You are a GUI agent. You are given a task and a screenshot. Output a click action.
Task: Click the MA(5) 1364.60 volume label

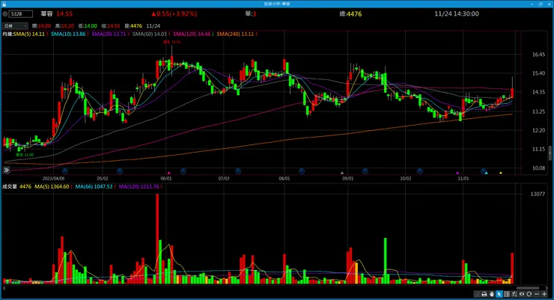pyautogui.click(x=52, y=187)
